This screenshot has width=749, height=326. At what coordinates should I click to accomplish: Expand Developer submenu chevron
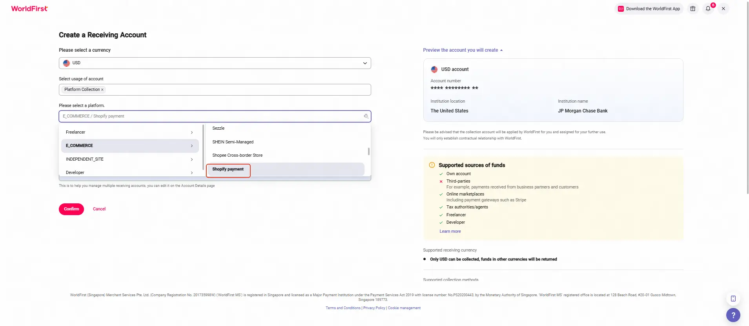point(192,173)
